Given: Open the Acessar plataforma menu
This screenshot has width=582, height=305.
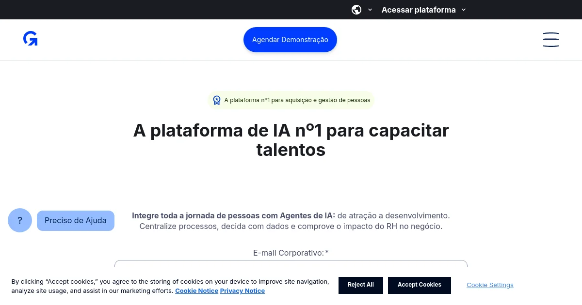Looking at the screenshot, I should pos(419,10).
